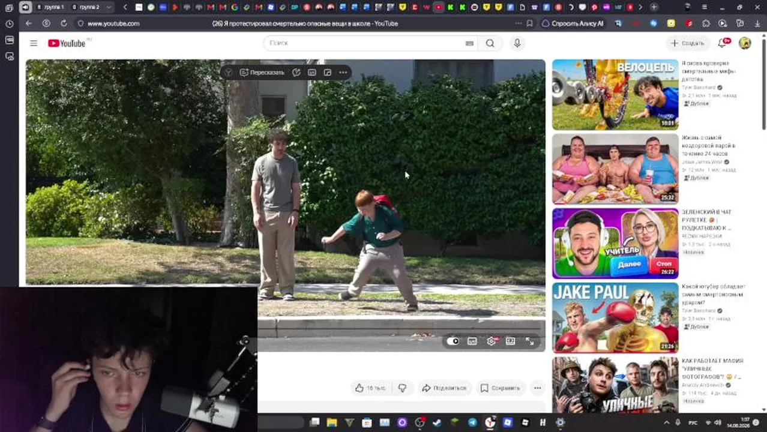Open a new browser tab with the plus

pos(654,7)
